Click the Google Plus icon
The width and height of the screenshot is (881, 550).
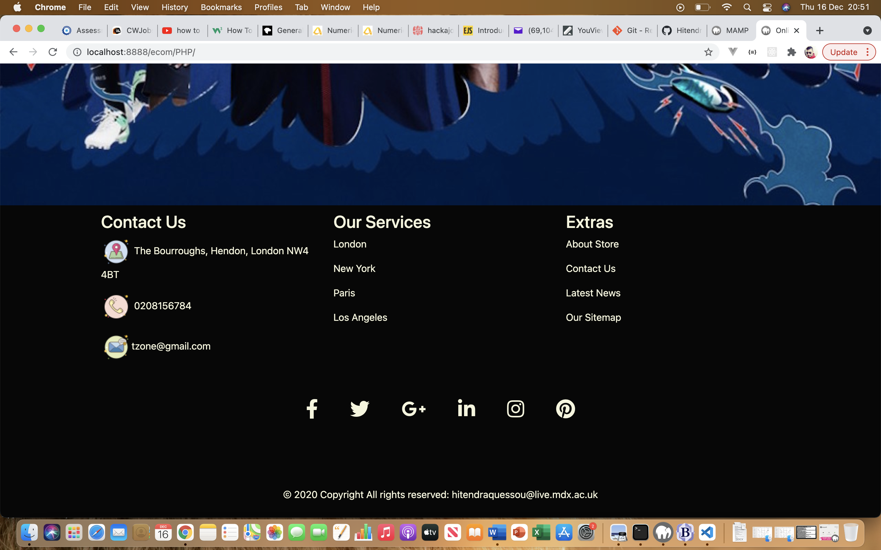(414, 409)
